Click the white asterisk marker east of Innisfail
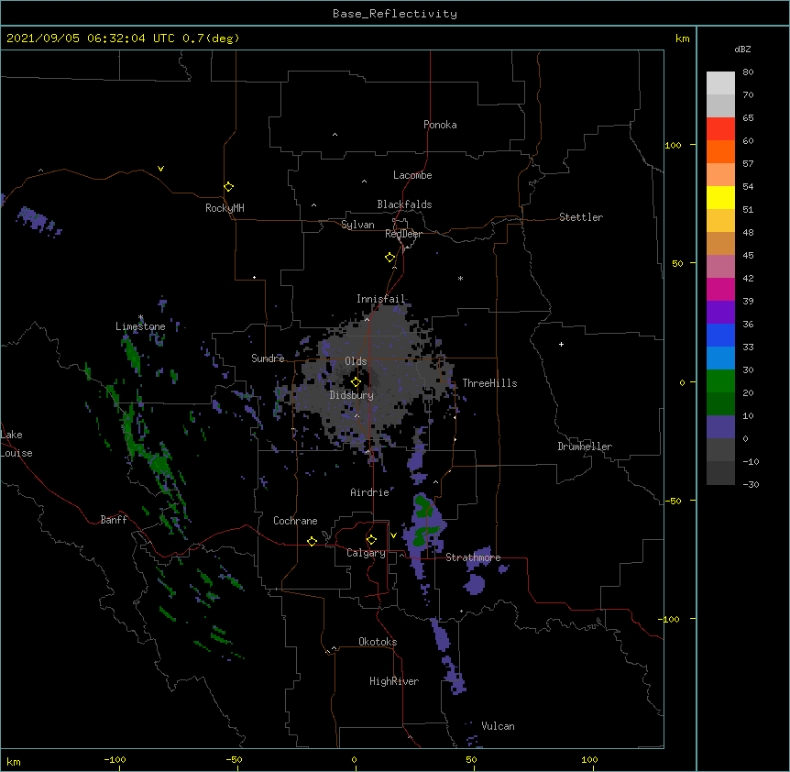 pyautogui.click(x=460, y=278)
